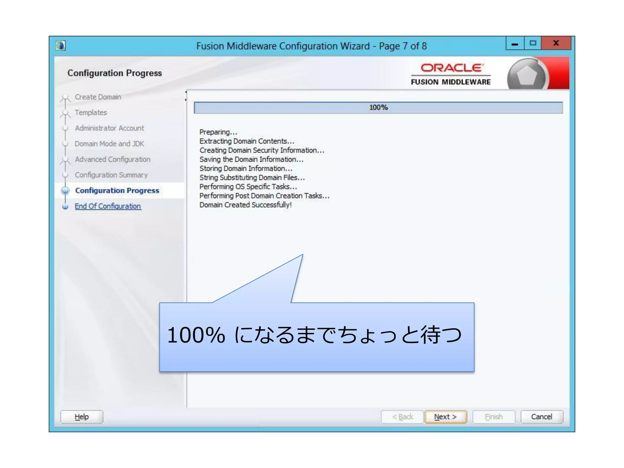
Task: Click the Cancel button
Action: pos(541,417)
